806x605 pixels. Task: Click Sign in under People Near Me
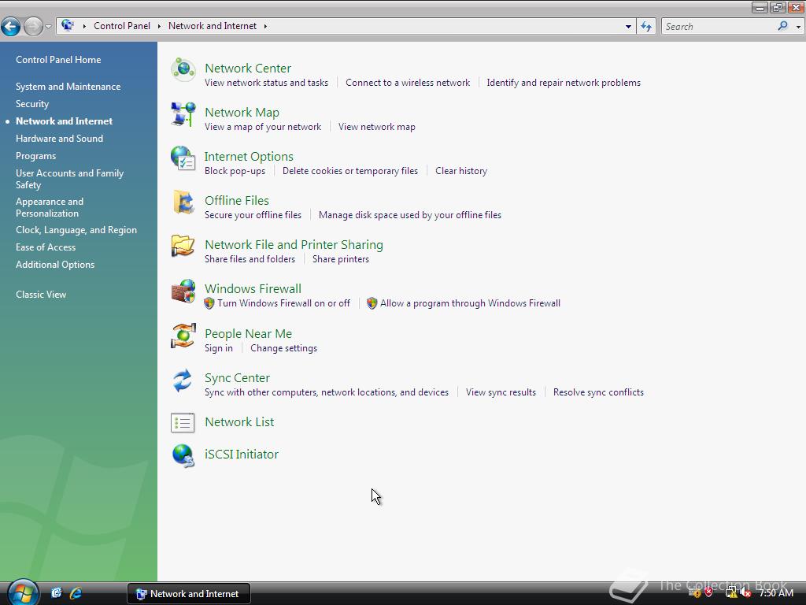click(219, 348)
